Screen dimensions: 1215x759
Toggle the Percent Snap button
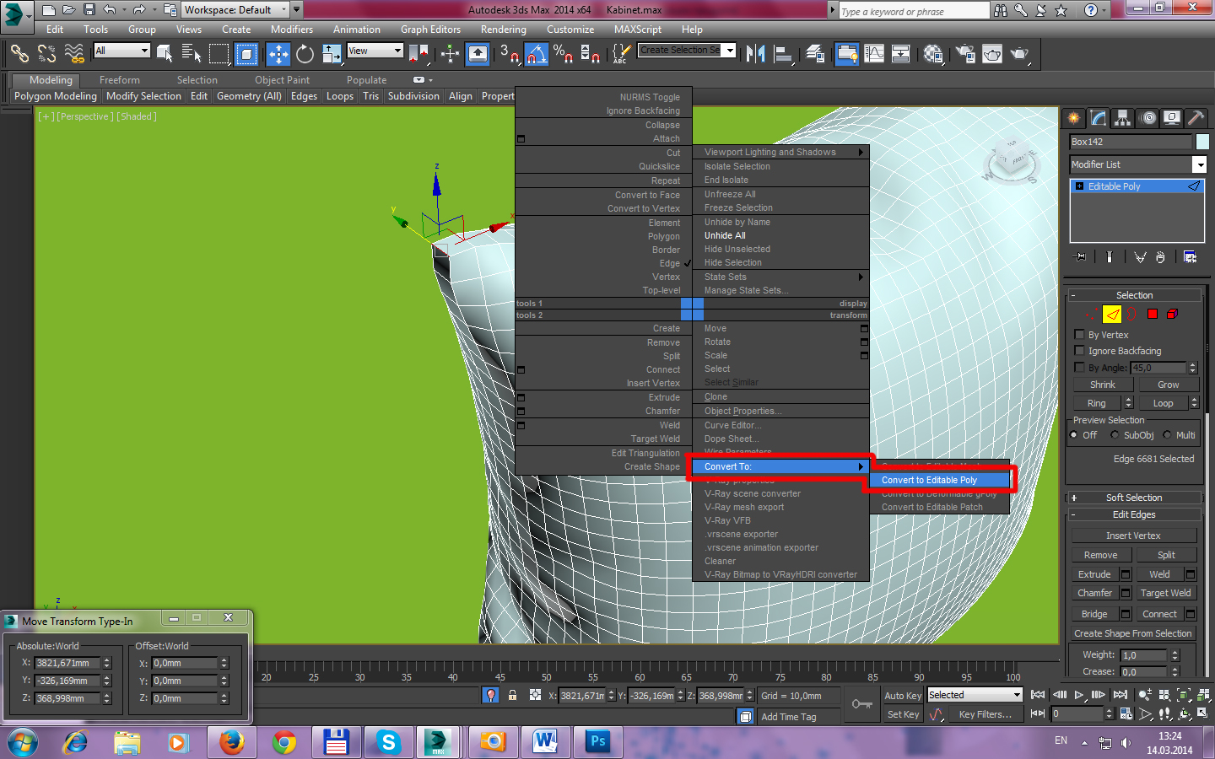tap(564, 54)
